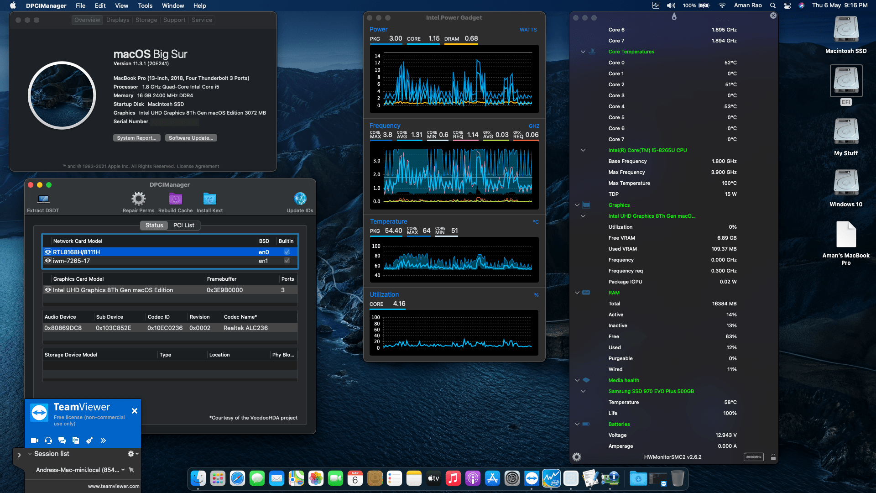Launch Safari from the Dock
The height and width of the screenshot is (493, 876).
click(237, 478)
